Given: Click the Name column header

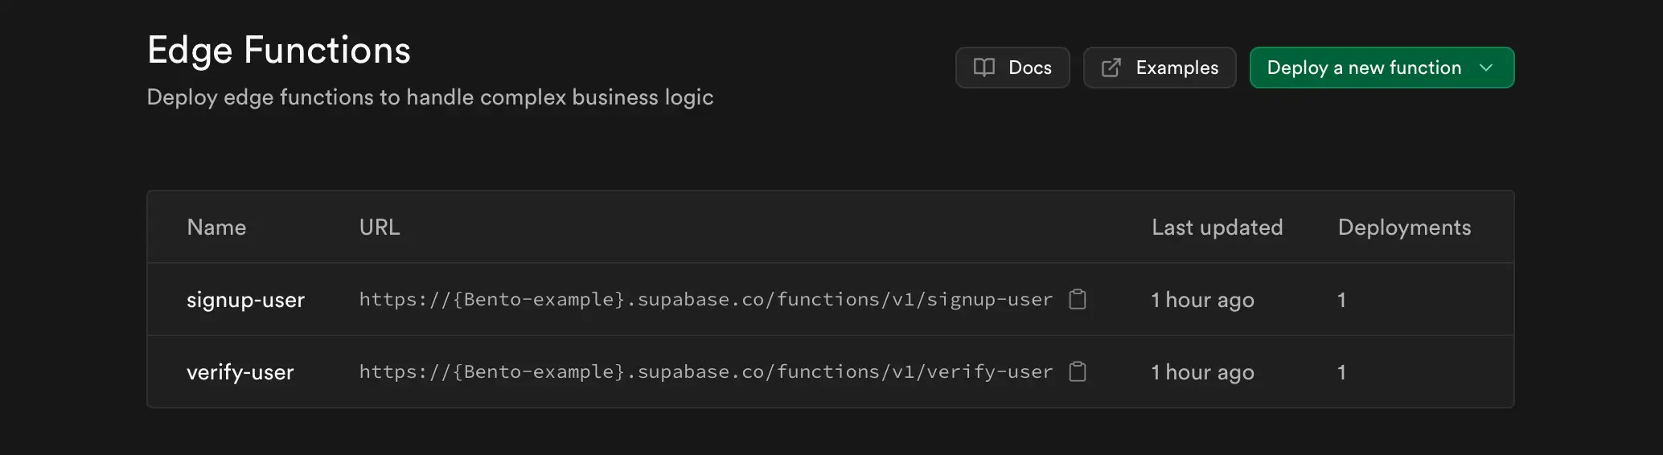Looking at the screenshot, I should click(x=216, y=227).
